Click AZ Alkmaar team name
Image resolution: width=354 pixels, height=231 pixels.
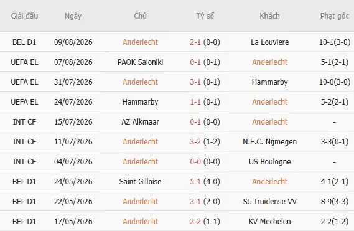pyautogui.click(x=140, y=121)
